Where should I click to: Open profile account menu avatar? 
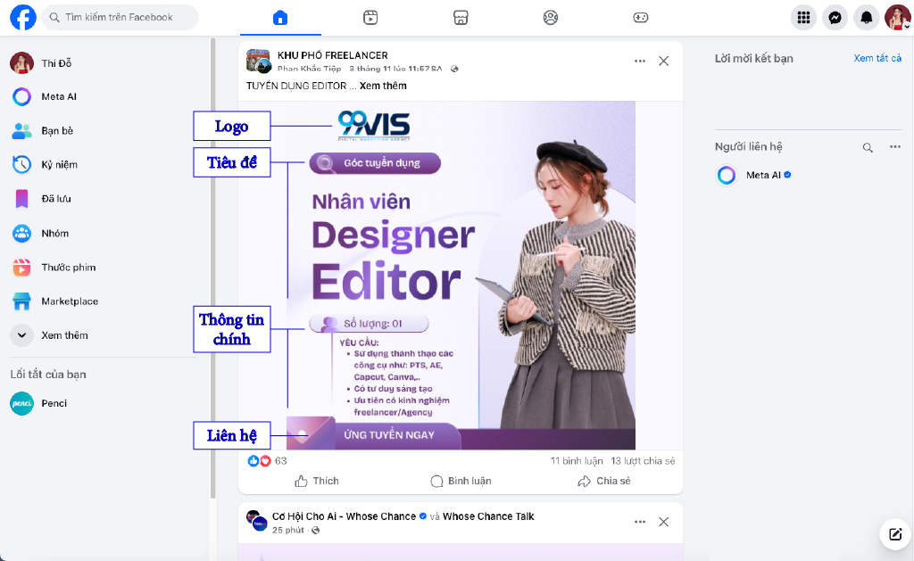(x=897, y=18)
